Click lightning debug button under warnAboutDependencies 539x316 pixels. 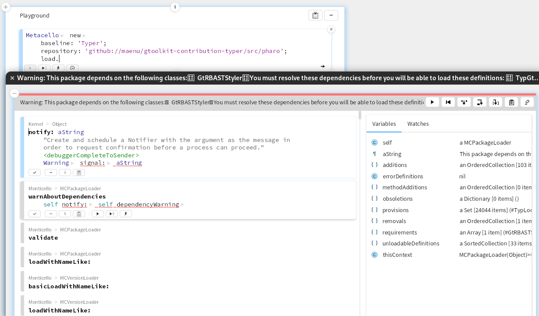click(126, 214)
